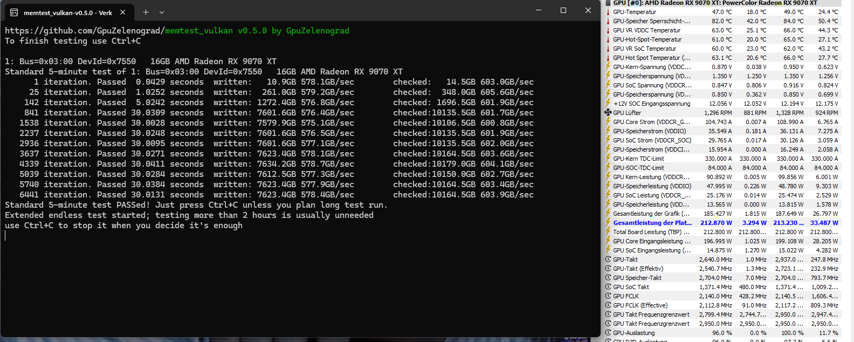Image resolution: width=854 pixels, height=342 pixels.
Task: Click clock icon of GPU SoC Takt row
Action: pos(608,287)
